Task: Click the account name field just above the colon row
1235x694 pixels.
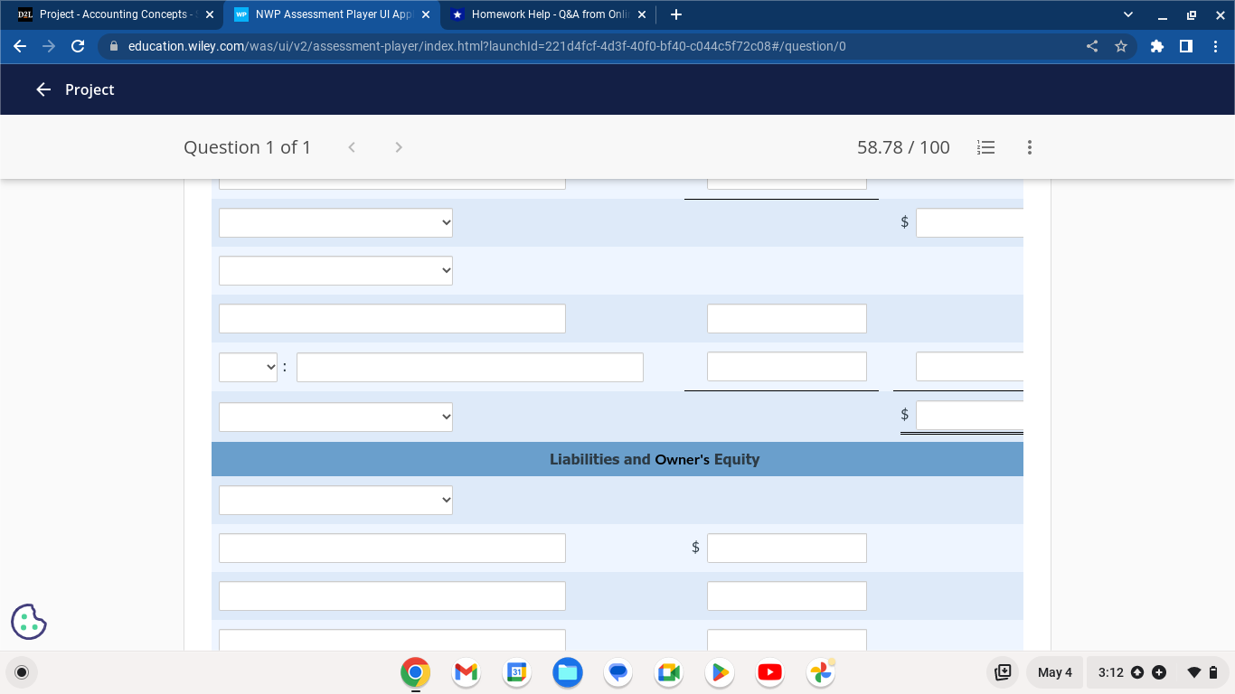Action: (392, 319)
